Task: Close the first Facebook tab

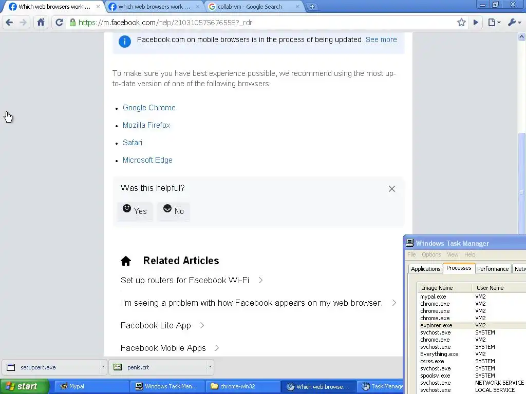Action: [98, 6]
